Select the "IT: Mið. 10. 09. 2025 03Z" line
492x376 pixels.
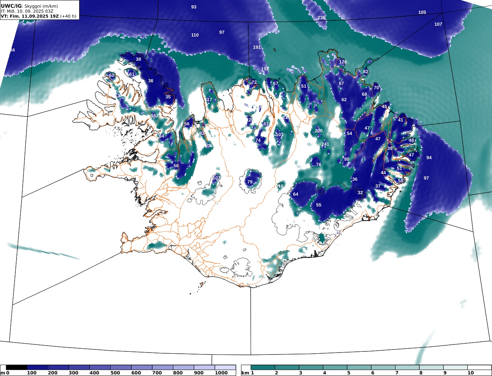click(27, 11)
